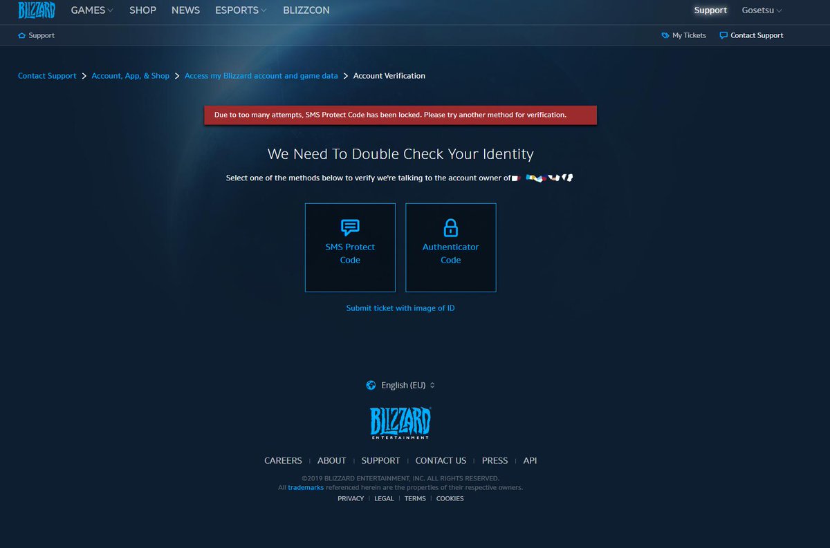830x548 pixels.
Task: Go to the Contact Support breadcrumb
Action: coord(47,76)
